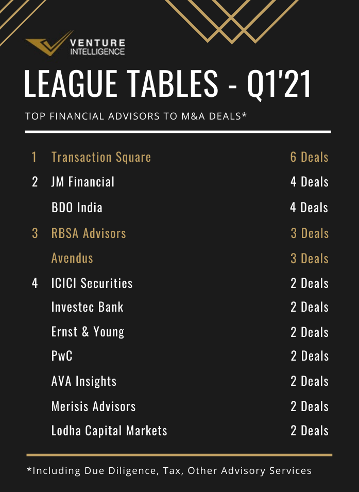The width and height of the screenshot is (359, 492).
Task: Click the Avendus advisor name
Action: [72, 258]
